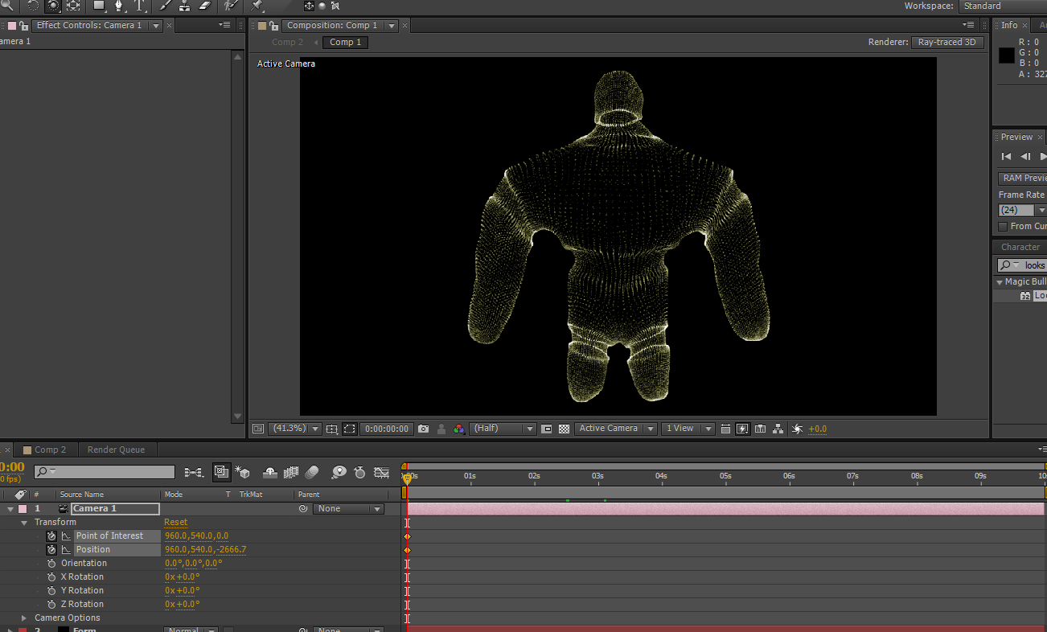This screenshot has height=632, width=1047.
Task: Click Reset link for Transform
Action: click(x=175, y=523)
